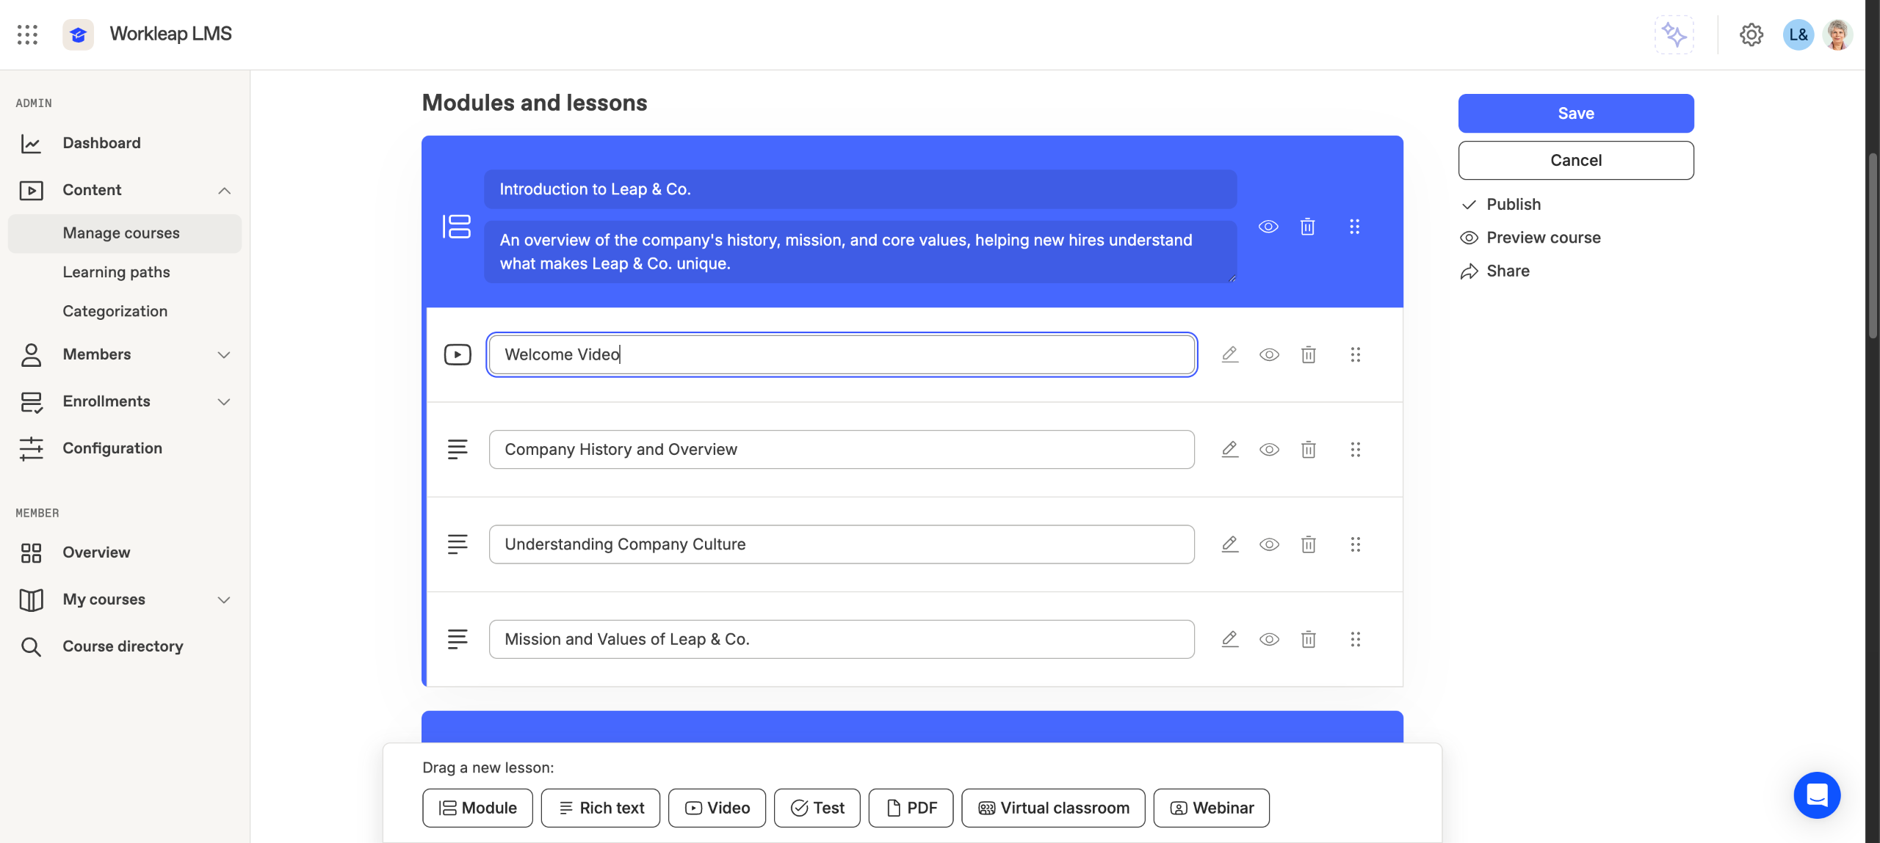Viewport: 1880px width, 843px height.
Task: Click the Save button
Action: click(1575, 114)
